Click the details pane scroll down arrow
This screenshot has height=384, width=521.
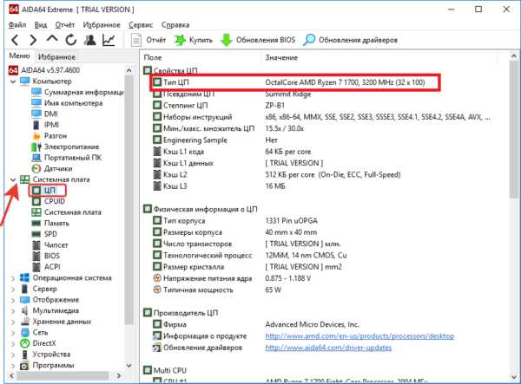[x=514, y=376]
